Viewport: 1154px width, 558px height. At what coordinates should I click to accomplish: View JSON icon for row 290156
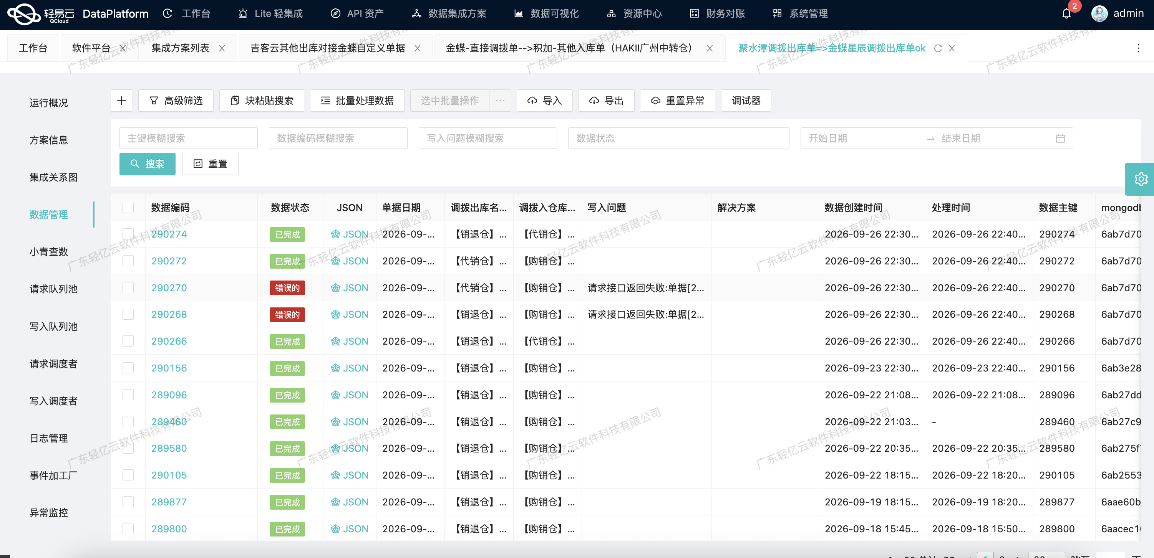(335, 368)
